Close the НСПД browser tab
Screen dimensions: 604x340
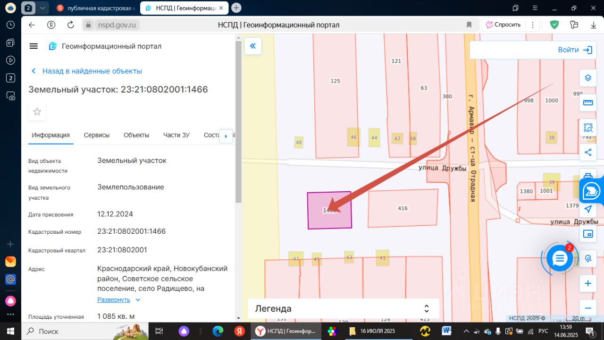click(221, 8)
